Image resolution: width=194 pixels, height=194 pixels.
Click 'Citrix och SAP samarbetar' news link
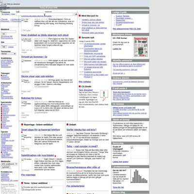tap(95, 56)
